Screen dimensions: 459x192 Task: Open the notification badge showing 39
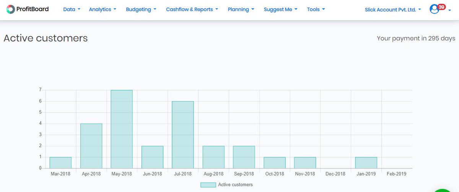click(441, 7)
